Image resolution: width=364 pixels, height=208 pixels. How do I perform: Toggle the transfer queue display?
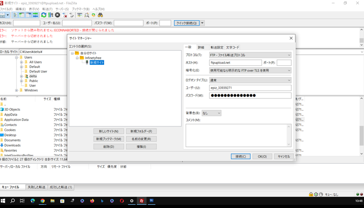click(x=35, y=15)
